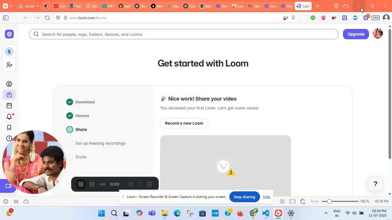The image size is (392, 220).
Task: Open the S workspace switcher
Action: tap(9, 52)
